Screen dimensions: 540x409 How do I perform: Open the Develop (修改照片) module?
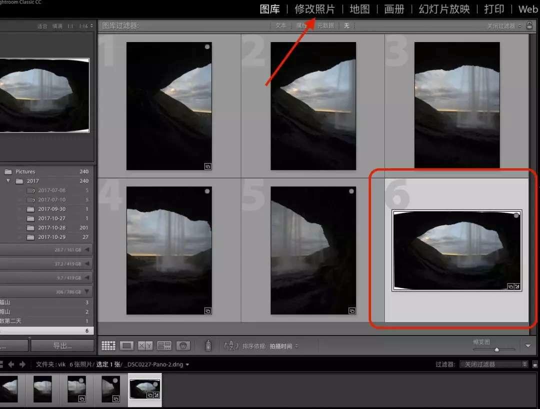coord(315,9)
